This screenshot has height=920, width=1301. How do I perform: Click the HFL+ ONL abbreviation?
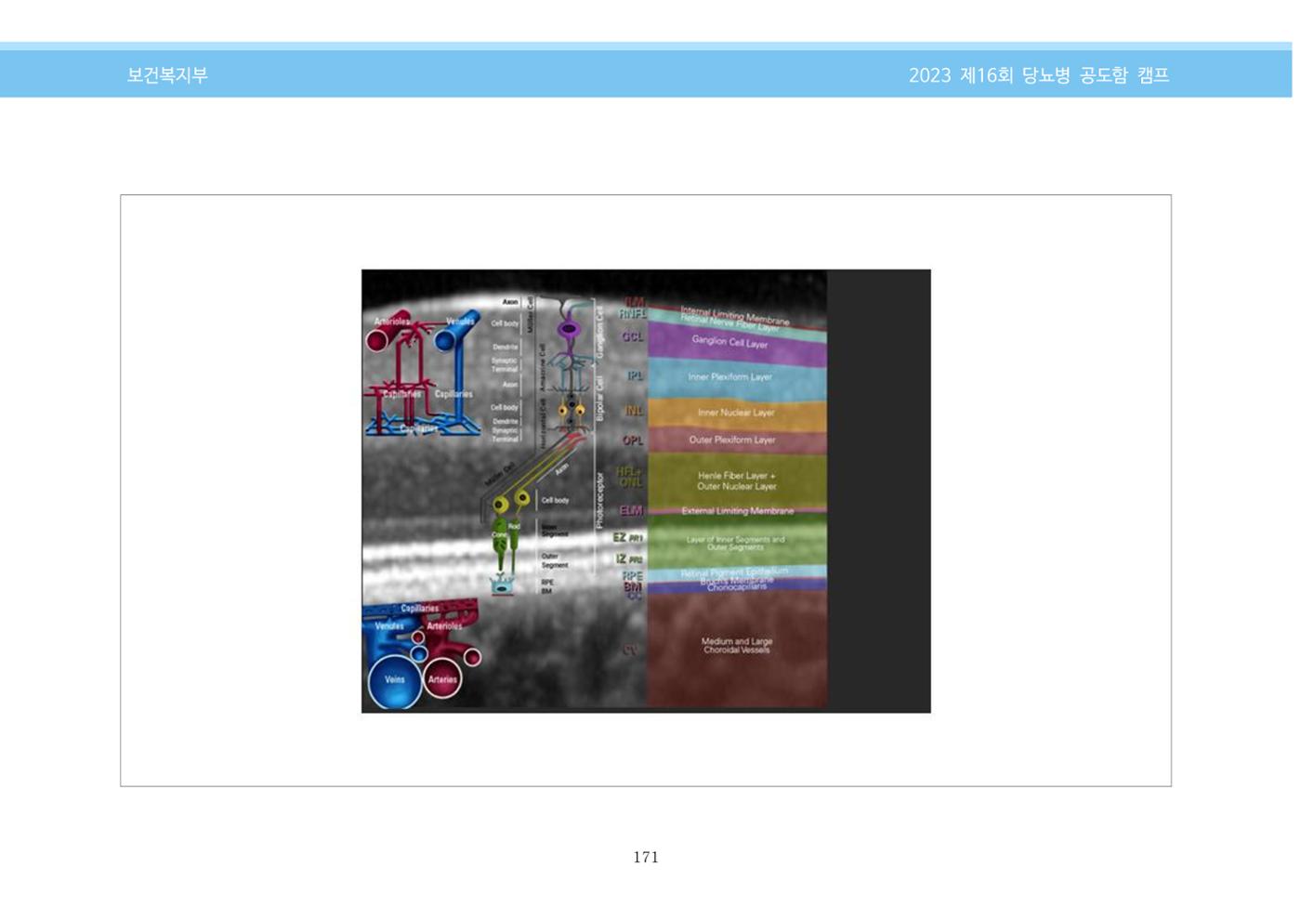click(x=629, y=477)
